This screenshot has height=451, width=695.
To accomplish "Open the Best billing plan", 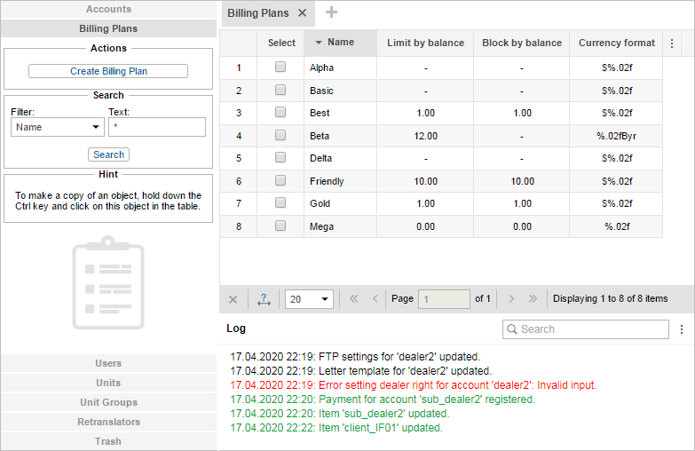I will pyautogui.click(x=320, y=113).
